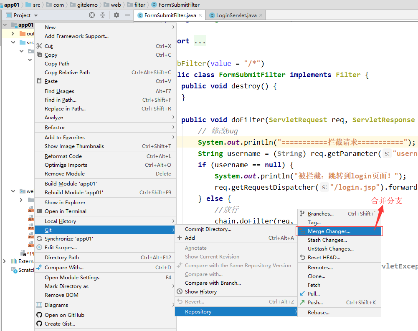Click the gitdemo breadcrumb folder
The width and height of the screenshot is (418, 331).
tap(84, 5)
